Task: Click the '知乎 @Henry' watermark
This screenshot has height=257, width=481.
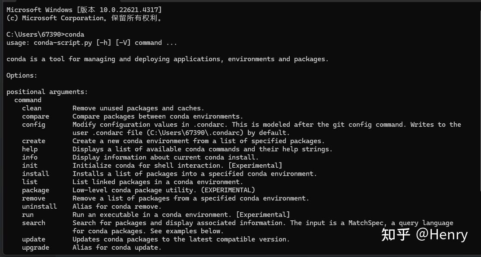Action: point(424,235)
